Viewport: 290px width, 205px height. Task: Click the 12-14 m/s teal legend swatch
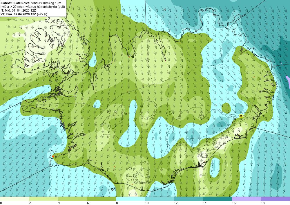coord(188,199)
